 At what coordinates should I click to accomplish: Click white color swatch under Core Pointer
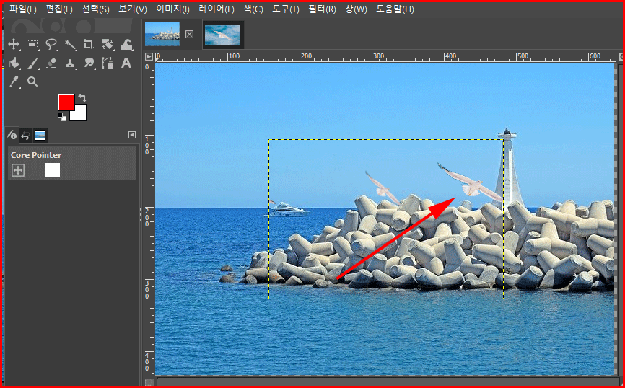pos(53,170)
